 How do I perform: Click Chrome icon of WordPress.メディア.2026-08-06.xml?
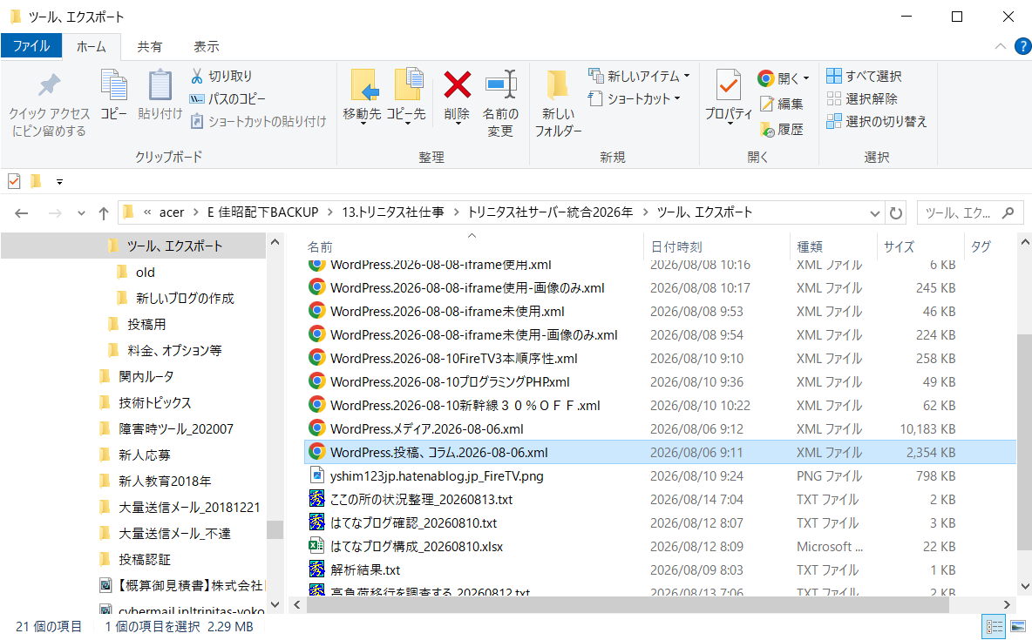(x=317, y=428)
